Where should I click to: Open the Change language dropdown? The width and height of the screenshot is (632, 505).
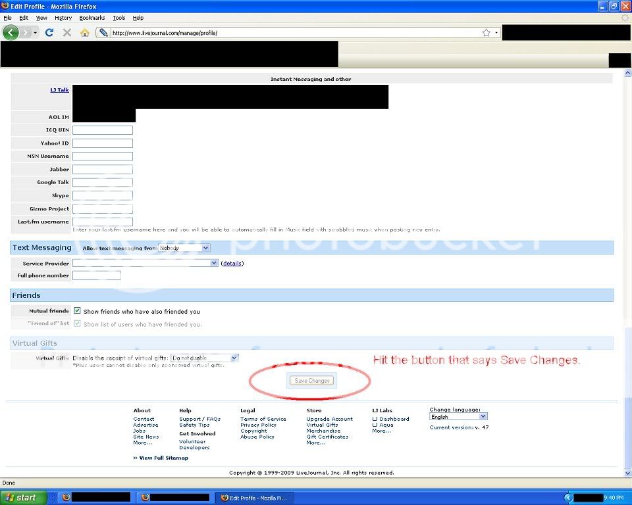pyautogui.click(x=458, y=416)
